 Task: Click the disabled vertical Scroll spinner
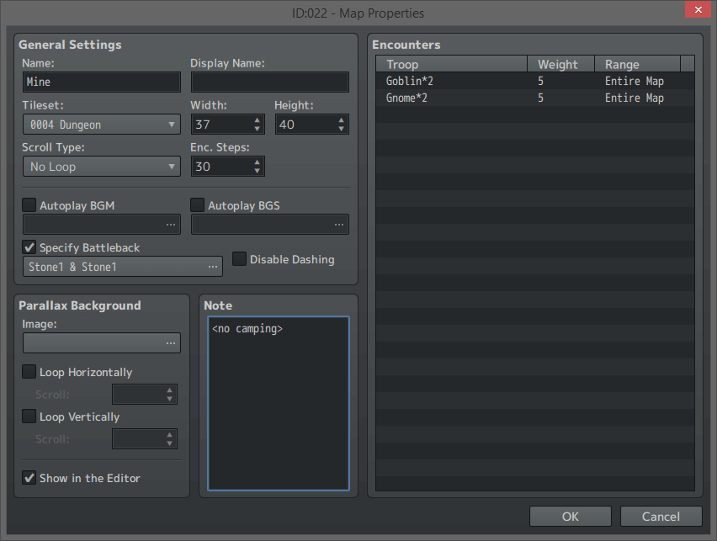coord(145,439)
